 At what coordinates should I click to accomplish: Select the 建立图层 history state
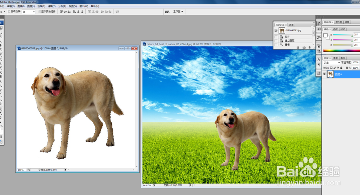[x=289, y=41]
